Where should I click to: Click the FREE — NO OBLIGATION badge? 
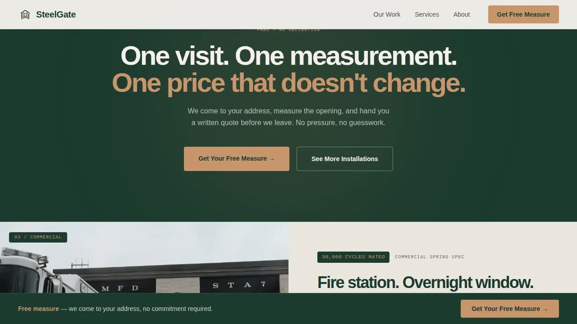[288, 29]
